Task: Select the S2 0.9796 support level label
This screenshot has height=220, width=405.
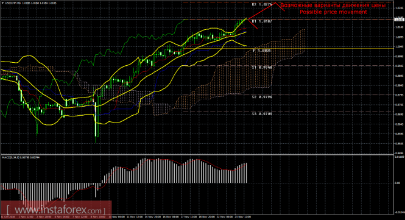Action: pos(262,97)
